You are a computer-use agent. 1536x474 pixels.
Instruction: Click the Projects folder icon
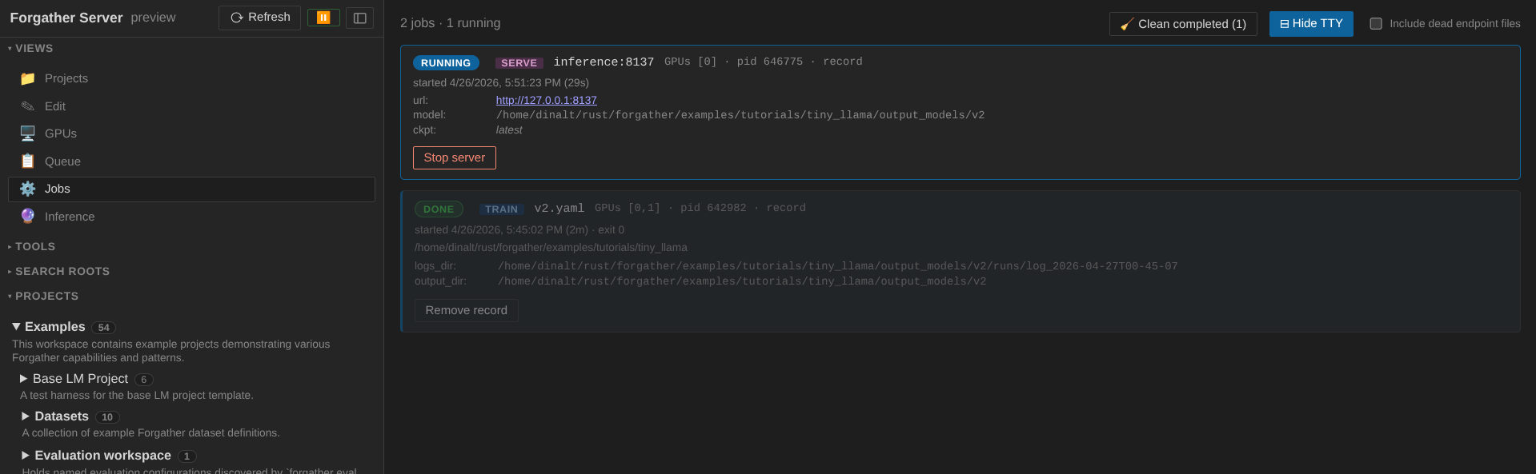pyautogui.click(x=27, y=78)
